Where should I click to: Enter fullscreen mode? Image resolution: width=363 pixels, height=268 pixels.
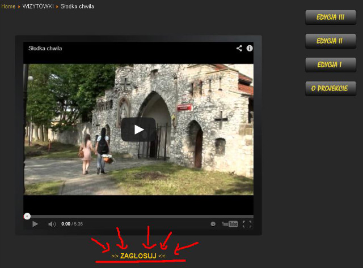coord(247,224)
